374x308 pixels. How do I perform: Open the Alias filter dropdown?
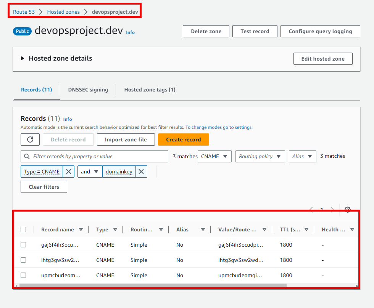click(302, 156)
